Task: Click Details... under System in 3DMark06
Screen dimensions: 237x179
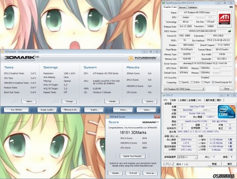Action: [x=113, y=101]
